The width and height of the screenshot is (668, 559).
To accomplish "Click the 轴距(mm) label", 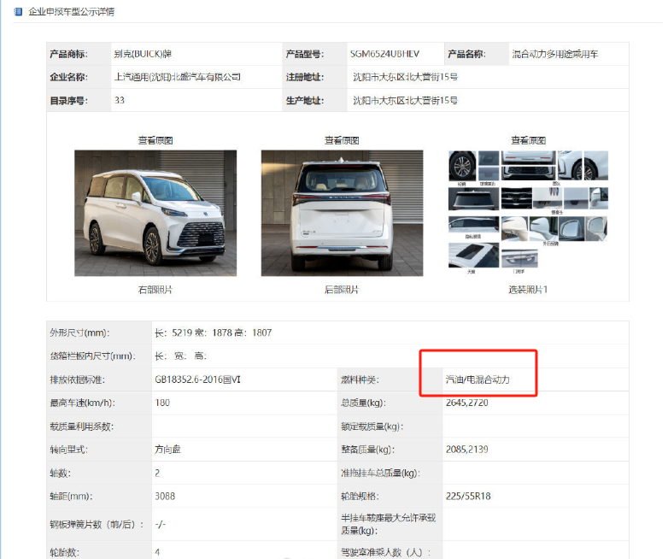I will tap(71, 496).
